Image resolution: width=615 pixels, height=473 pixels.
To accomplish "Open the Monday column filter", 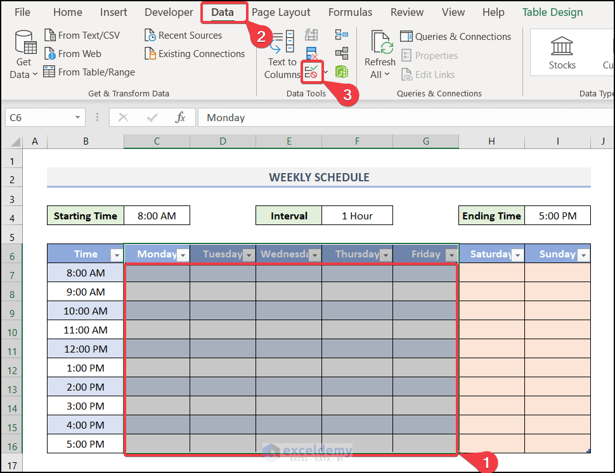I will coord(182,254).
